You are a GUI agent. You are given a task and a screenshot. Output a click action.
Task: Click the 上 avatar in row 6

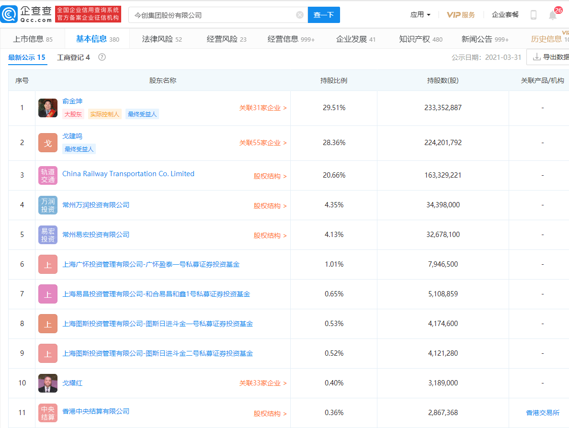48,265
